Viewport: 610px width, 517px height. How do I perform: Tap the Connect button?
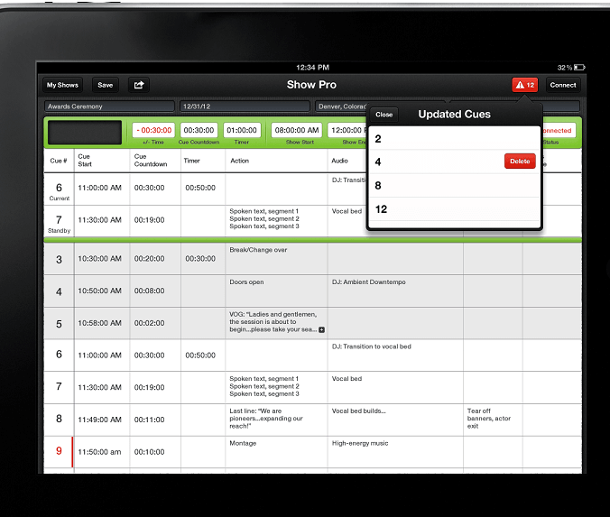pos(562,85)
